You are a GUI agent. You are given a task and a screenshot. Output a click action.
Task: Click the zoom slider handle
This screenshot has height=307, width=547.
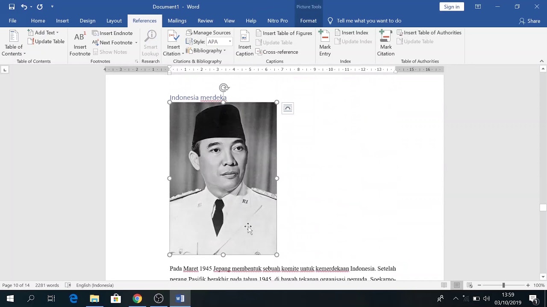point(503,285)
